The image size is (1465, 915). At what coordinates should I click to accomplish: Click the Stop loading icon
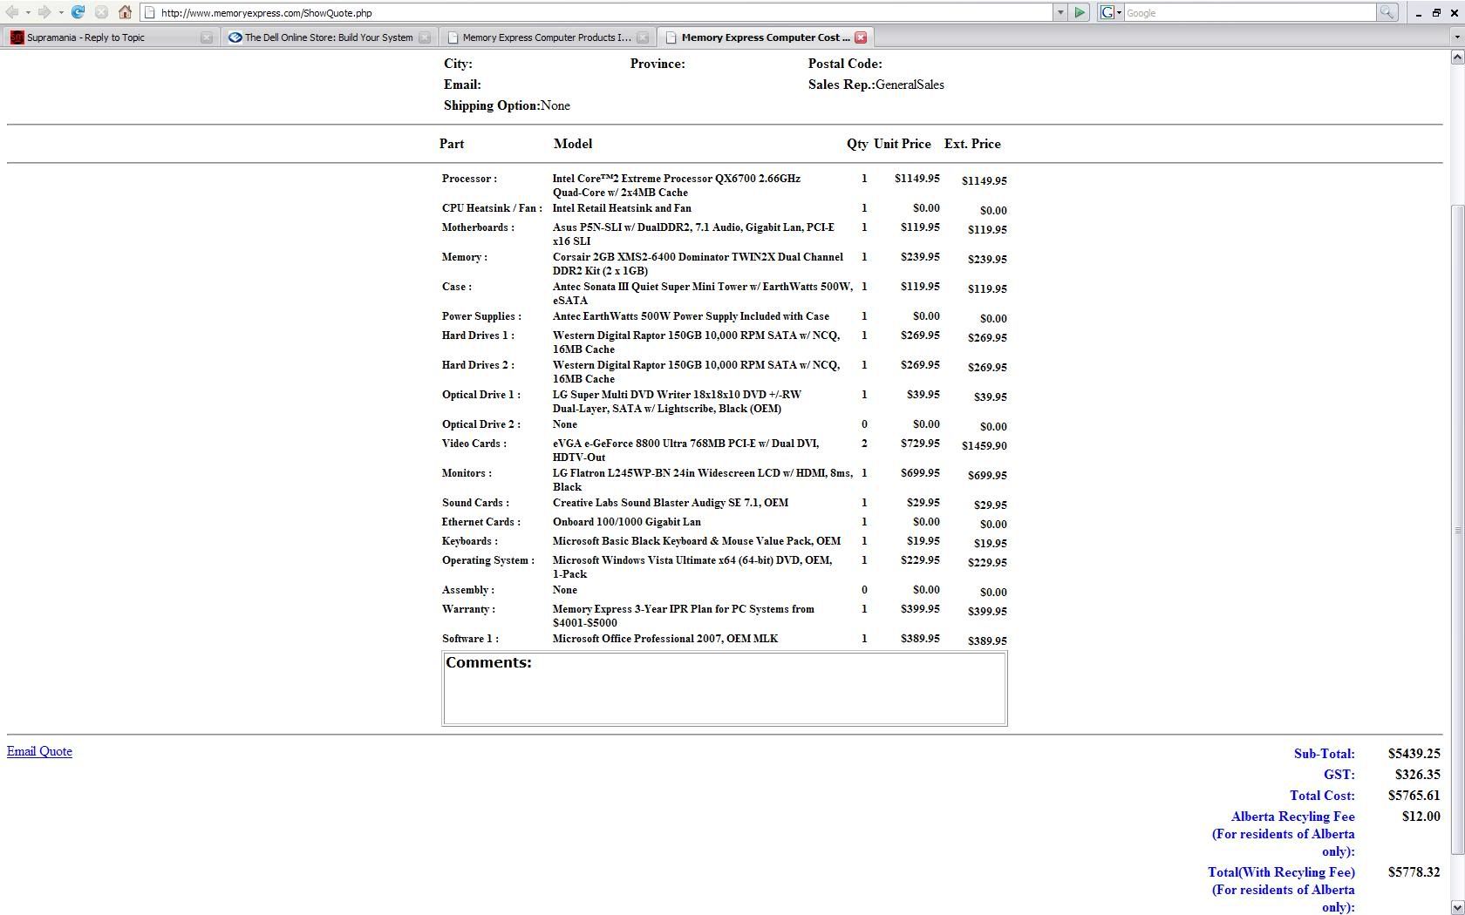click(x=101, y=12)
